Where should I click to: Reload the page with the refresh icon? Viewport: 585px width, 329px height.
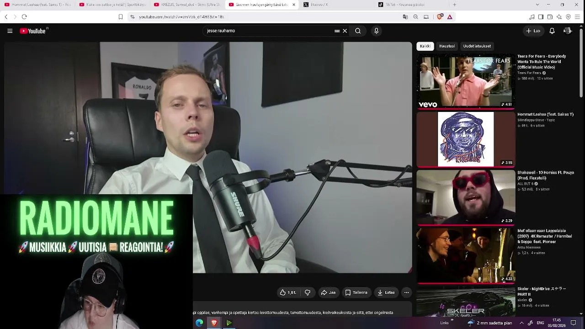(24, 17)
